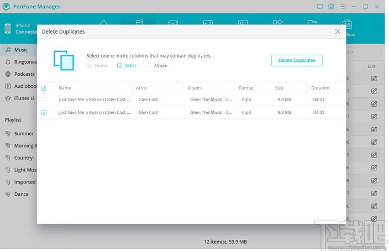Screen dimensions: 389x251
Task: Uncheck the second Just Give Me a Reason row
Action: pyautogui.click(x=44, y=113)
